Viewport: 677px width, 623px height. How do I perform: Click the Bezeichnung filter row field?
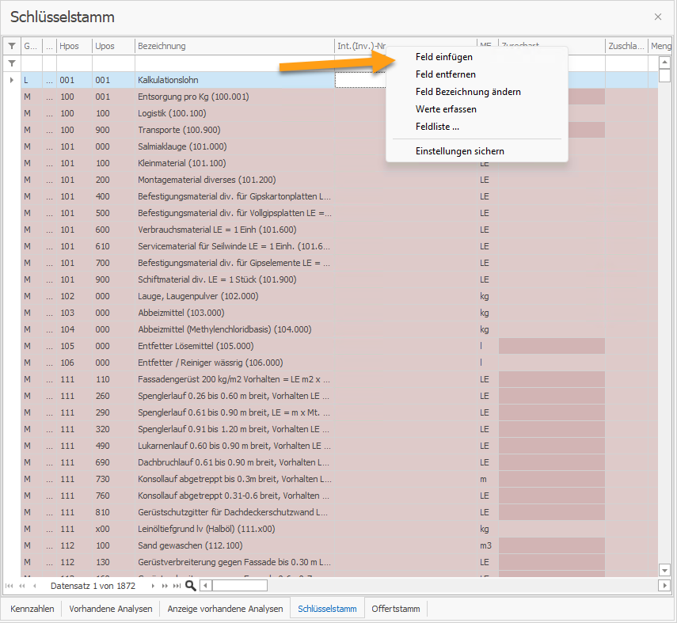234,63
